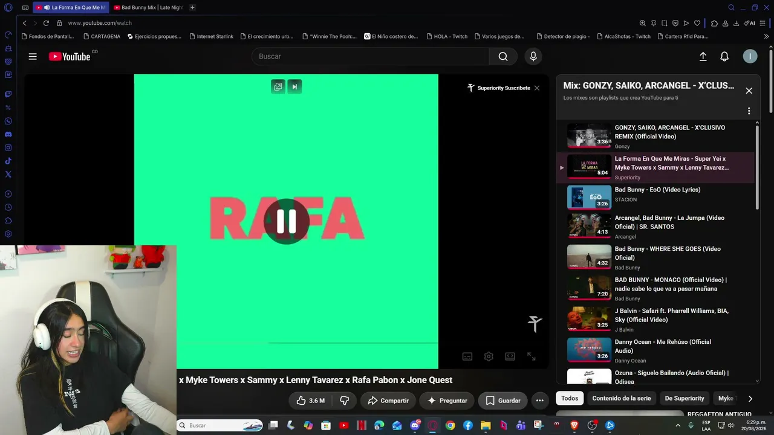774x435 pixels.
Task: Open Discord from the Opera sidebar
Action: click(x=8, y=134)
